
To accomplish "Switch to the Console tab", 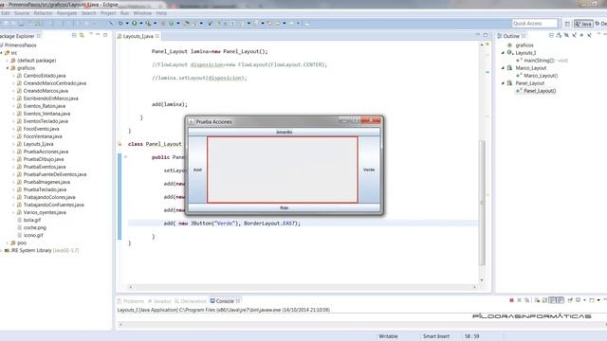I will [225, 301].
